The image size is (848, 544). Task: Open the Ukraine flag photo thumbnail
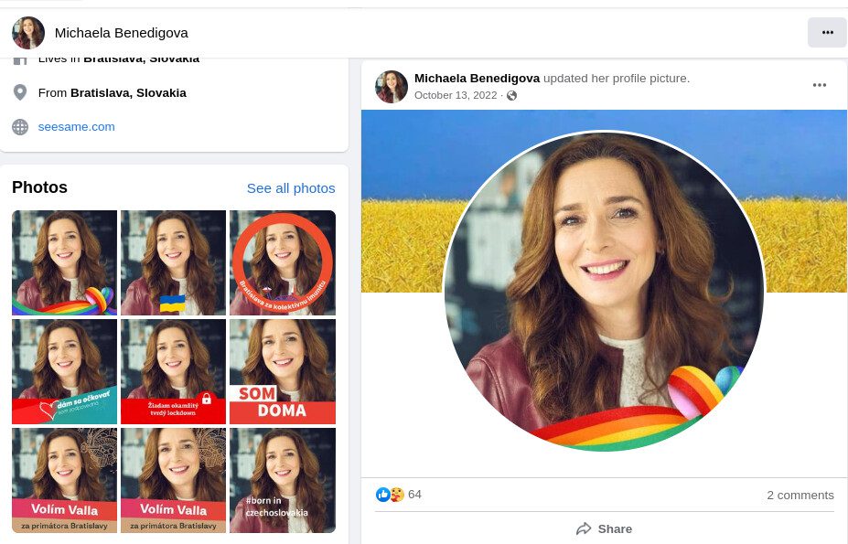click(173, 262)
